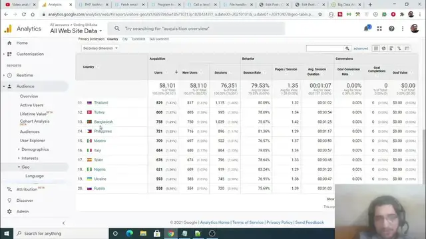Collapse the Geo submenu
Screen dimensions: 426x239
point(19,167)
